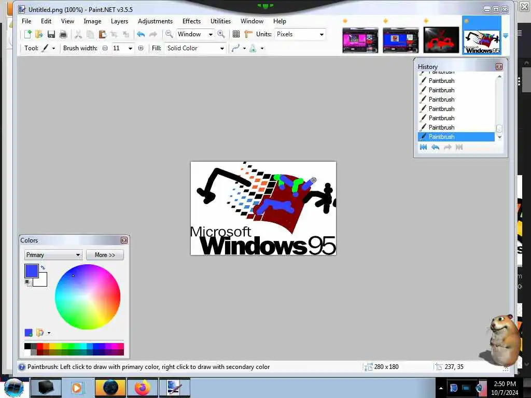The width and height of the screenshot is (531, 398).
Task: Click the History rewind to first icon
Action: [423, 147]
